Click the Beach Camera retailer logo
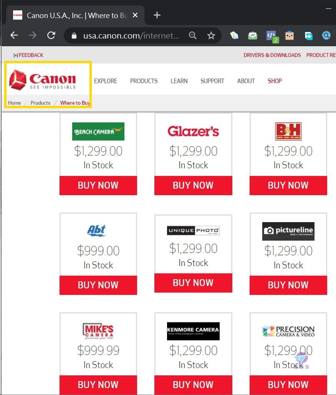 click(98, 131)
